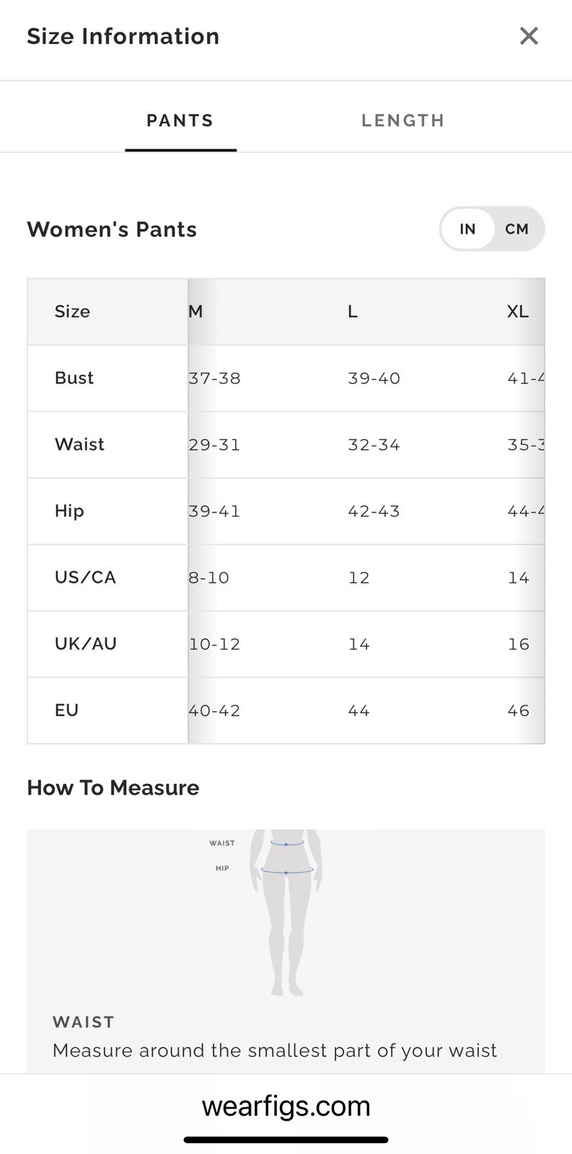Tap the iOS home indicator bar
The height and width of the screenshot is (1154, 572).
click(x=286, y=1140)
